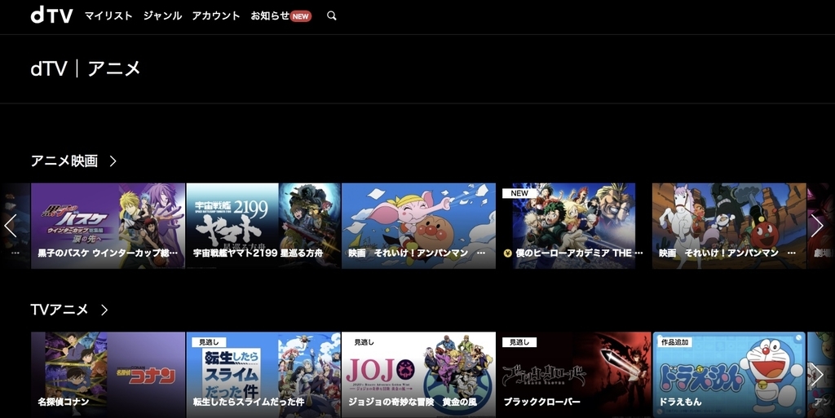Open the ジョジョの奇妙な冒険 黄金の風 thumbnail
The width and height of the screenshot is (835, 418).
tap(418, 374)
